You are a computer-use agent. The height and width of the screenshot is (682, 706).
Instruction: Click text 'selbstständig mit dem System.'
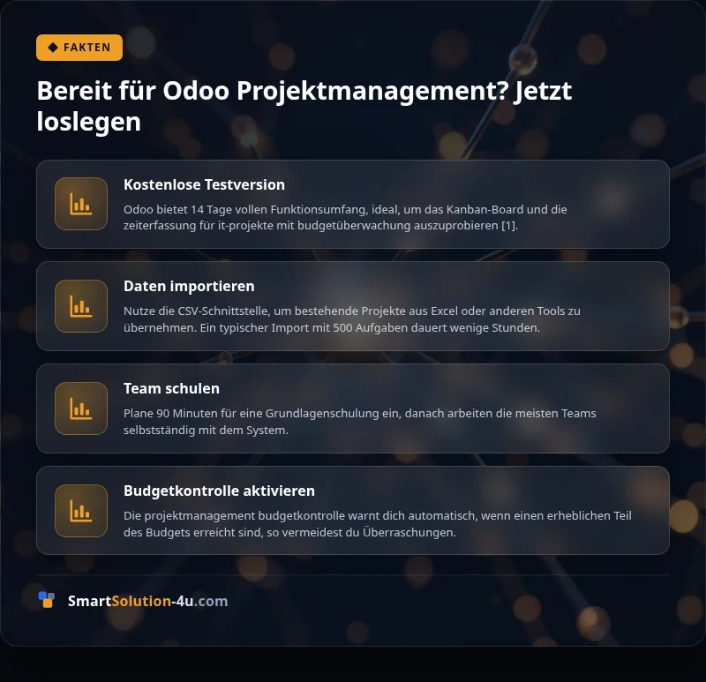[206, 431]
